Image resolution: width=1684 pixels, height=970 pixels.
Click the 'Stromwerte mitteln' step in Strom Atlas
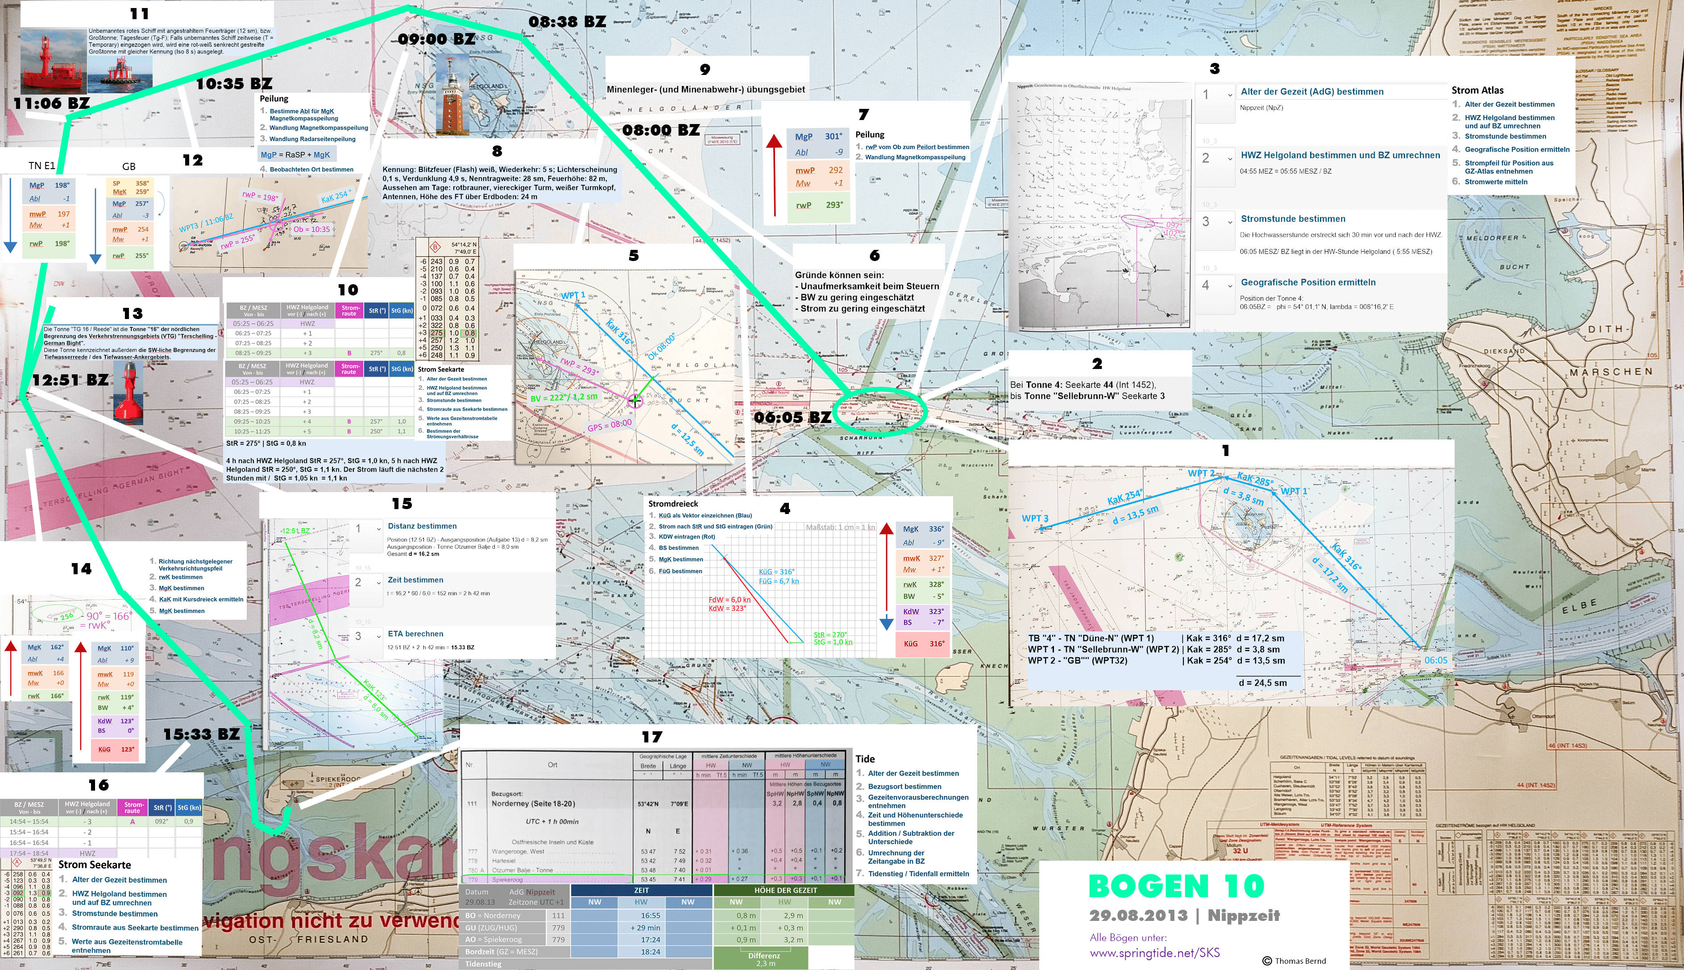[1496, 182]
